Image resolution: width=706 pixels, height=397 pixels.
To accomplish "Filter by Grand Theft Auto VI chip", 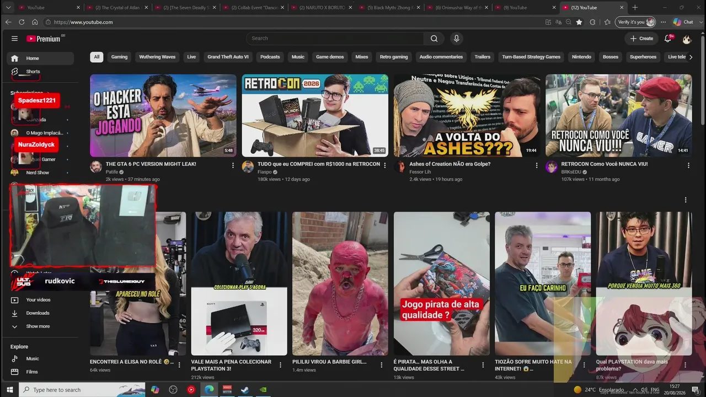I will (x=228, y=57).
